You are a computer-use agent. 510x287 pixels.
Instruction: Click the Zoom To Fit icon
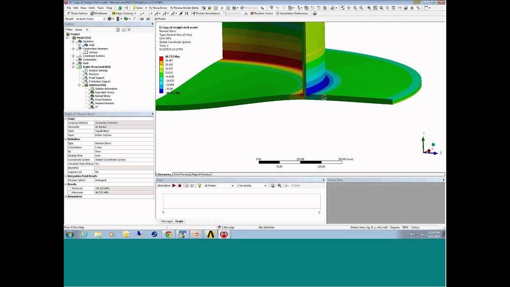(369, 8)
